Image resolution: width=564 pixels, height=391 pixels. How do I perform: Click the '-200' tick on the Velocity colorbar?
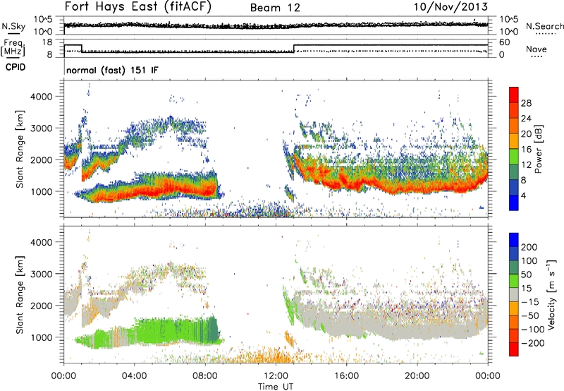click(532, 343)
